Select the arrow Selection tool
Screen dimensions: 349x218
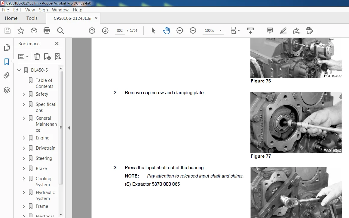click(153, 30)
